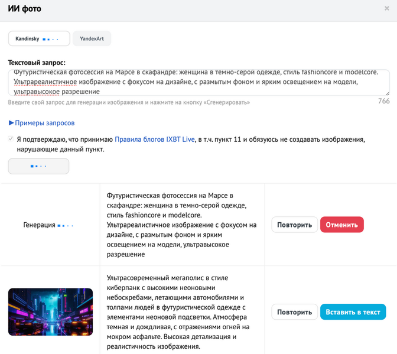
Task: Open the Правила блогов IXBT Live link
Action: (154, 139)
